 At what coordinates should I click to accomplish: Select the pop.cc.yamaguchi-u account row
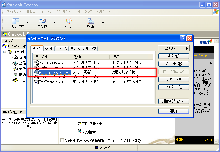(93, 72)
